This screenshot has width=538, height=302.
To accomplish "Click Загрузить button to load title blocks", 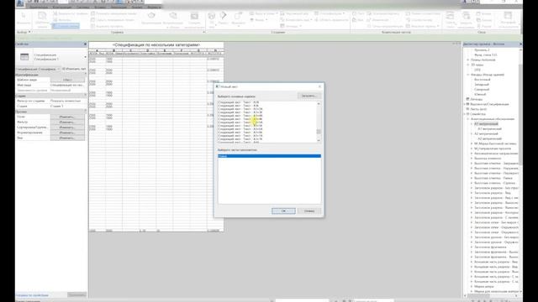I will pyautogui.click(x=309, y=96).
